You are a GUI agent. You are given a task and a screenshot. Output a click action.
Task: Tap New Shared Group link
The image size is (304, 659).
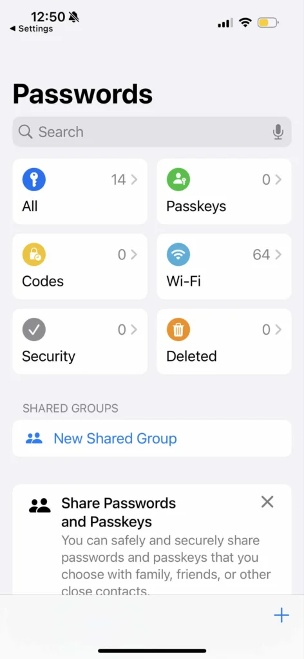(x=115, y=438)
